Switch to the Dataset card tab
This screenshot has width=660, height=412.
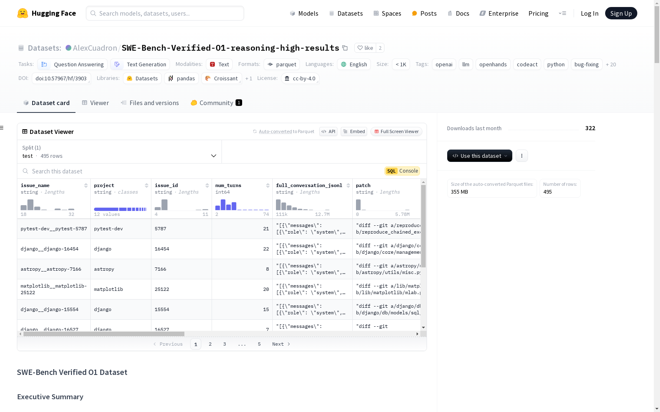pos(46,103)
